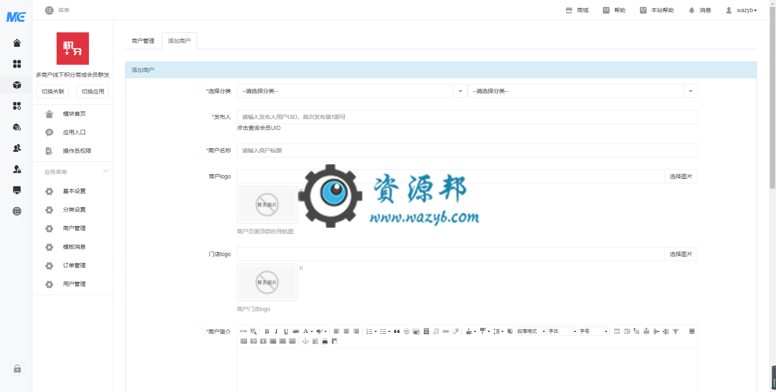776x392 pixels.
Task: Click the italic icon in editor toolbar
Action: (x=276, y=331)
